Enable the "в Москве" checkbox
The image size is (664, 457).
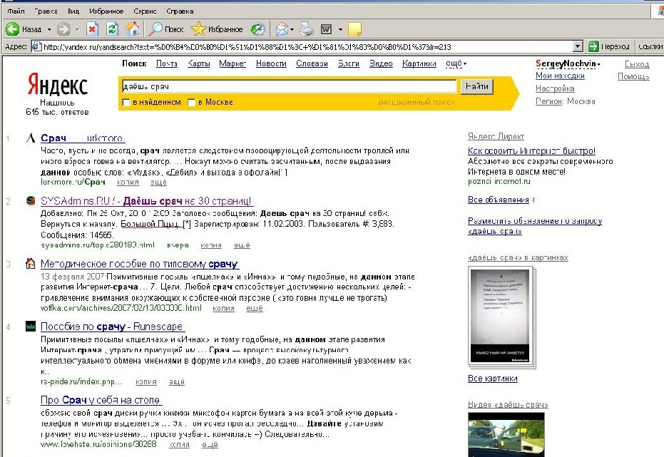point(191,103)
